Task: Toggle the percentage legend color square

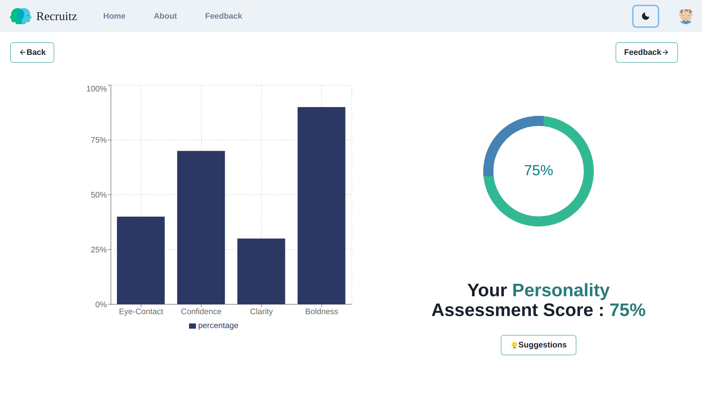Action: (x=192, y=326)
